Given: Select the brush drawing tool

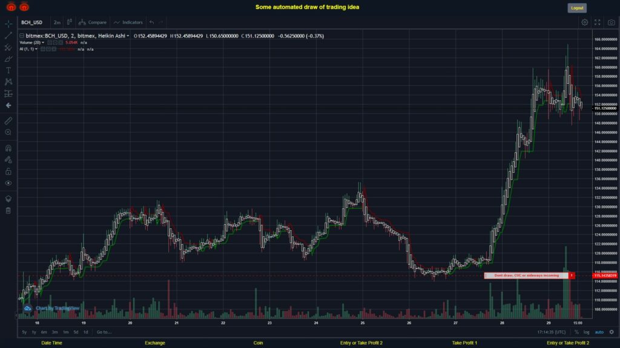Looking at the screenshot, I should click(8, 59).
